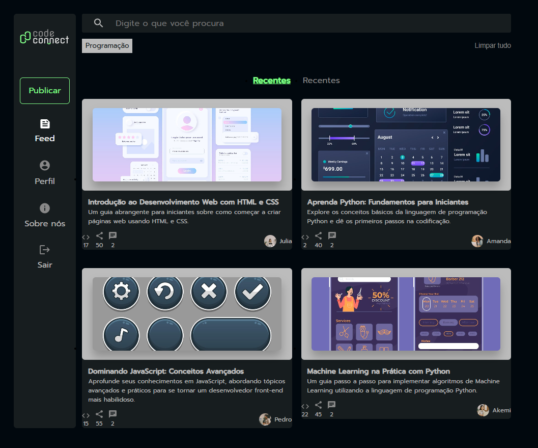The height and width of the screenshot is (448, 538).
Task: Click the code icon on the Machine Learning post
Action: coord(305,406)
